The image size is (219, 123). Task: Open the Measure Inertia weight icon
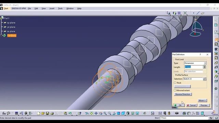(x=169, y=113)
